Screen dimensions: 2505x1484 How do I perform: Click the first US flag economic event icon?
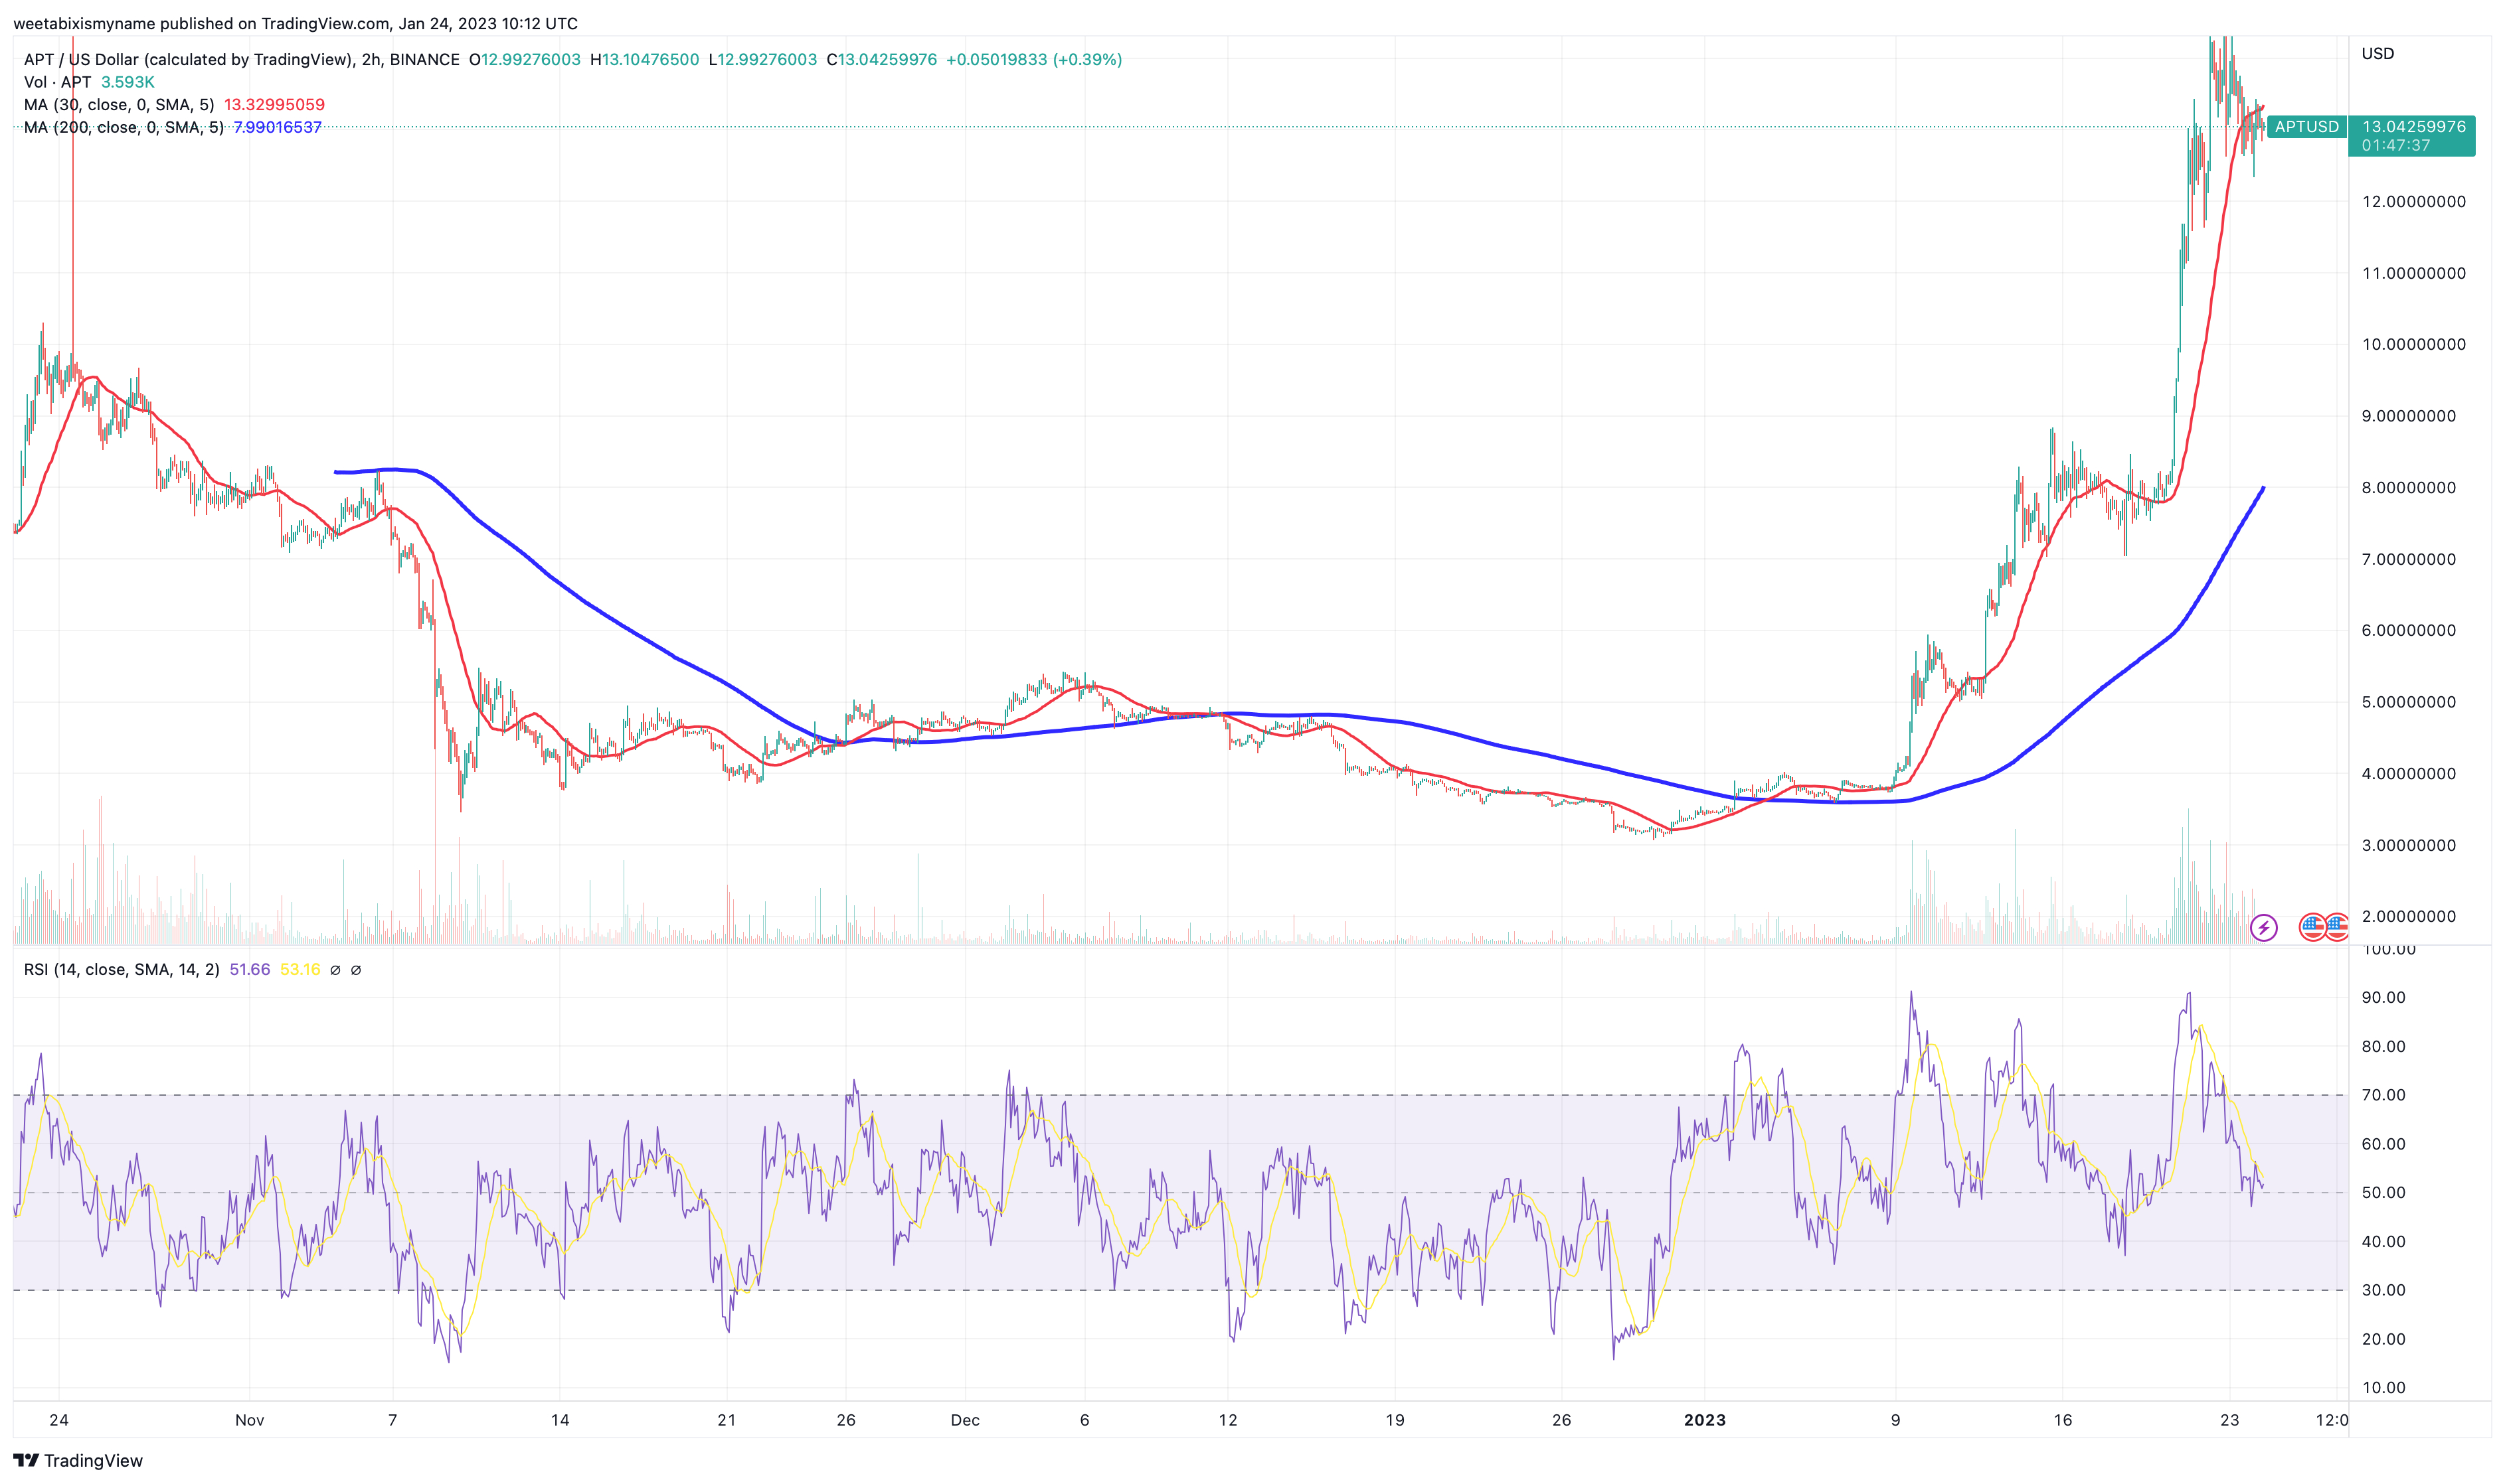(2312, 927)
